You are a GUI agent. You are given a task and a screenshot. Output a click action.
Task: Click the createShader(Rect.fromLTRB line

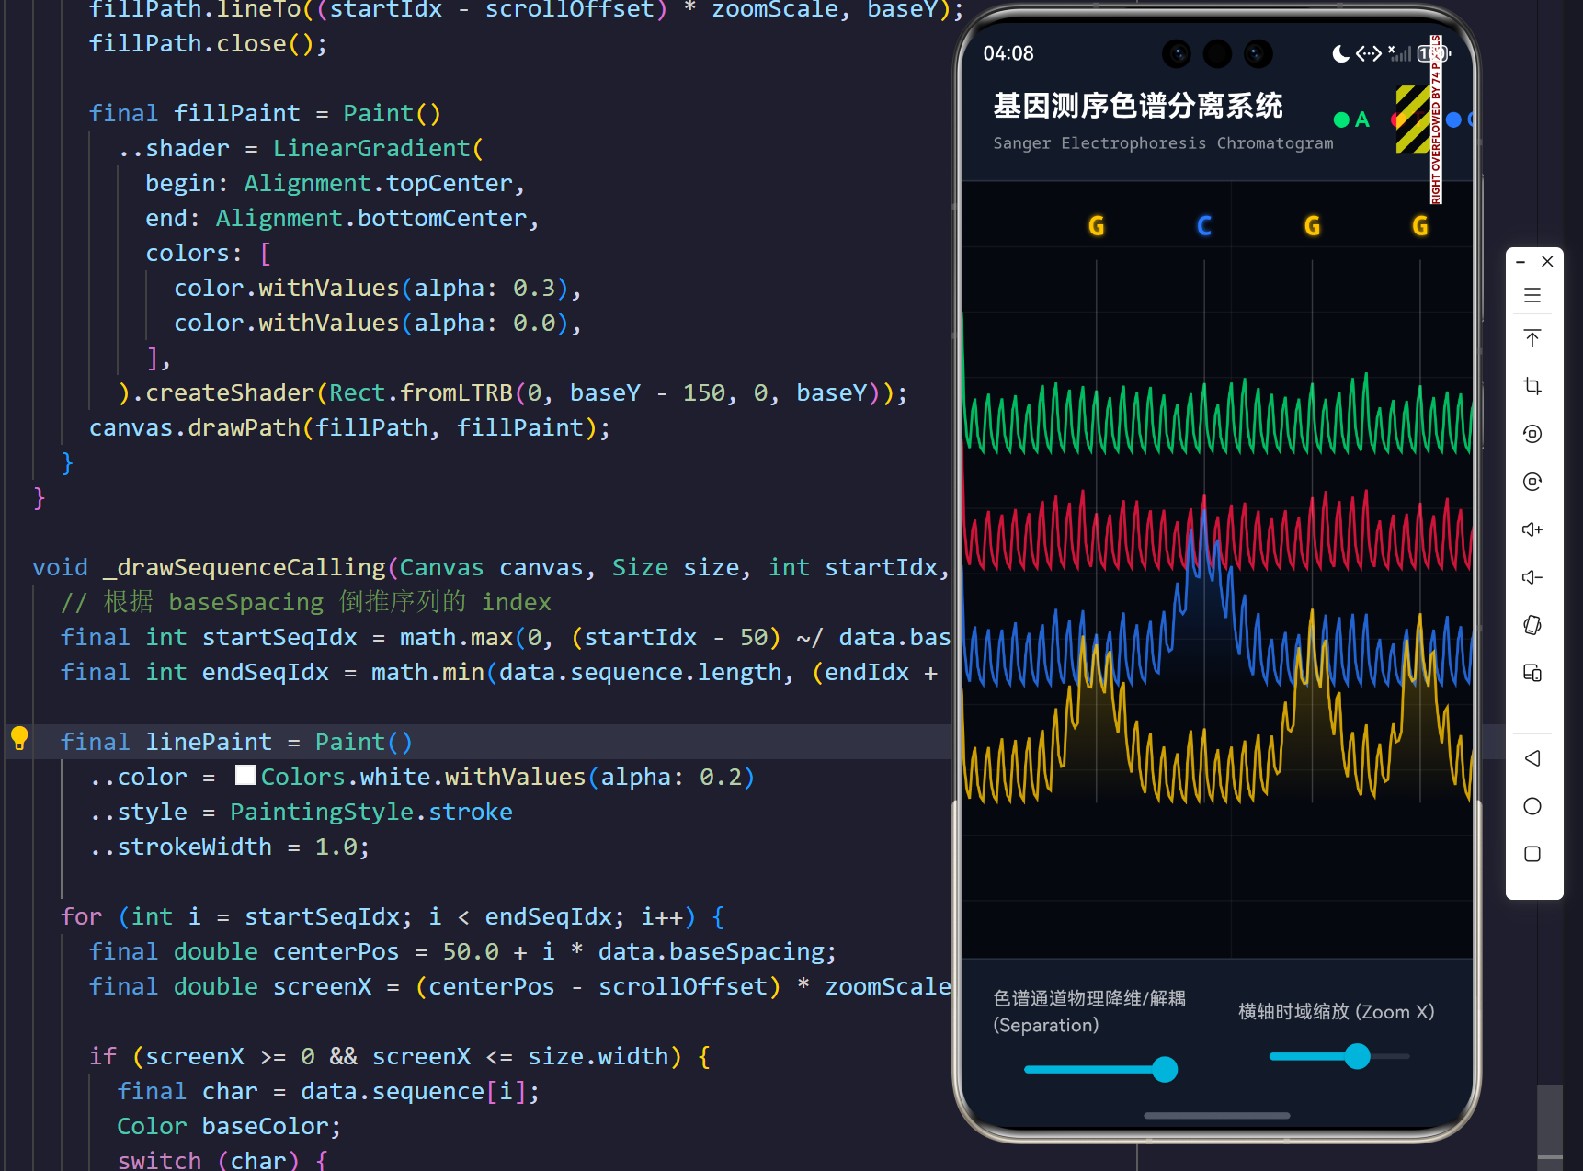(512, 392)
